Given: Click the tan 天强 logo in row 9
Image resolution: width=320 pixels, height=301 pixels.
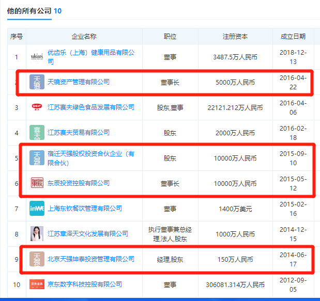Looking at the screenshot, I should coord(37,259).
